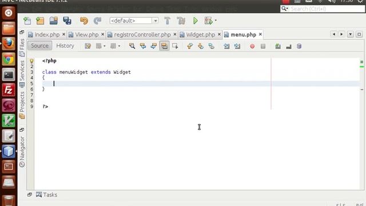
Task: Click the Find Previous Occurrence icon
Action: [143, 46]
